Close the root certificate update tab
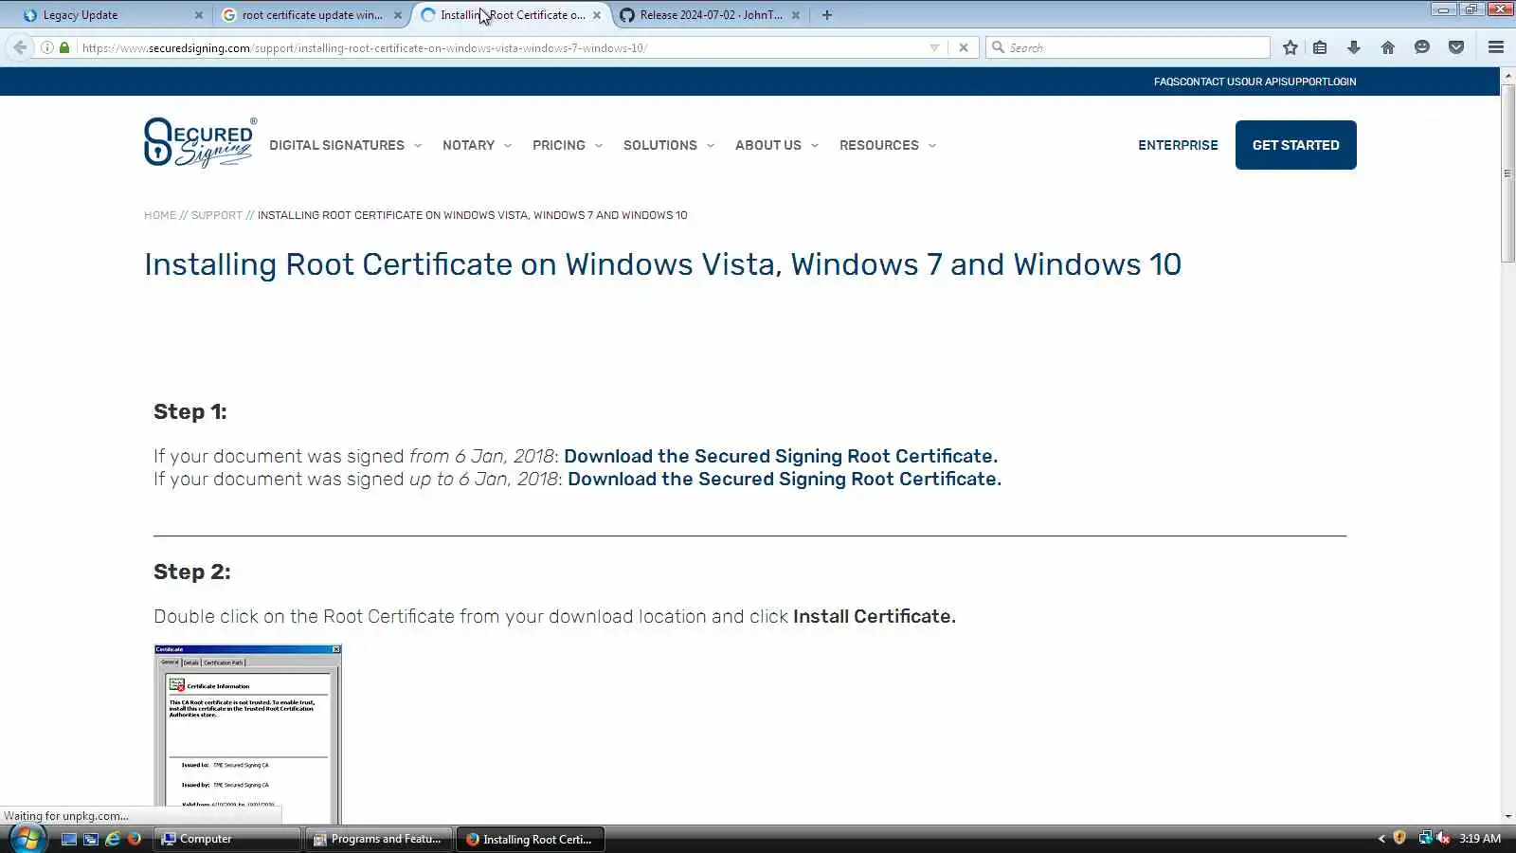Image resolution: width=1516 pixels, height=853 pixels. pos(398,15)
